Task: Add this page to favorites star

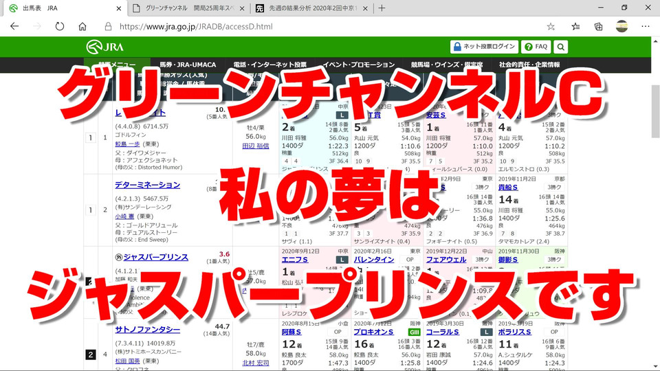Action: tap(551, 27)
